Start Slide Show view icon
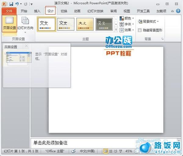 tap(120, 151)
